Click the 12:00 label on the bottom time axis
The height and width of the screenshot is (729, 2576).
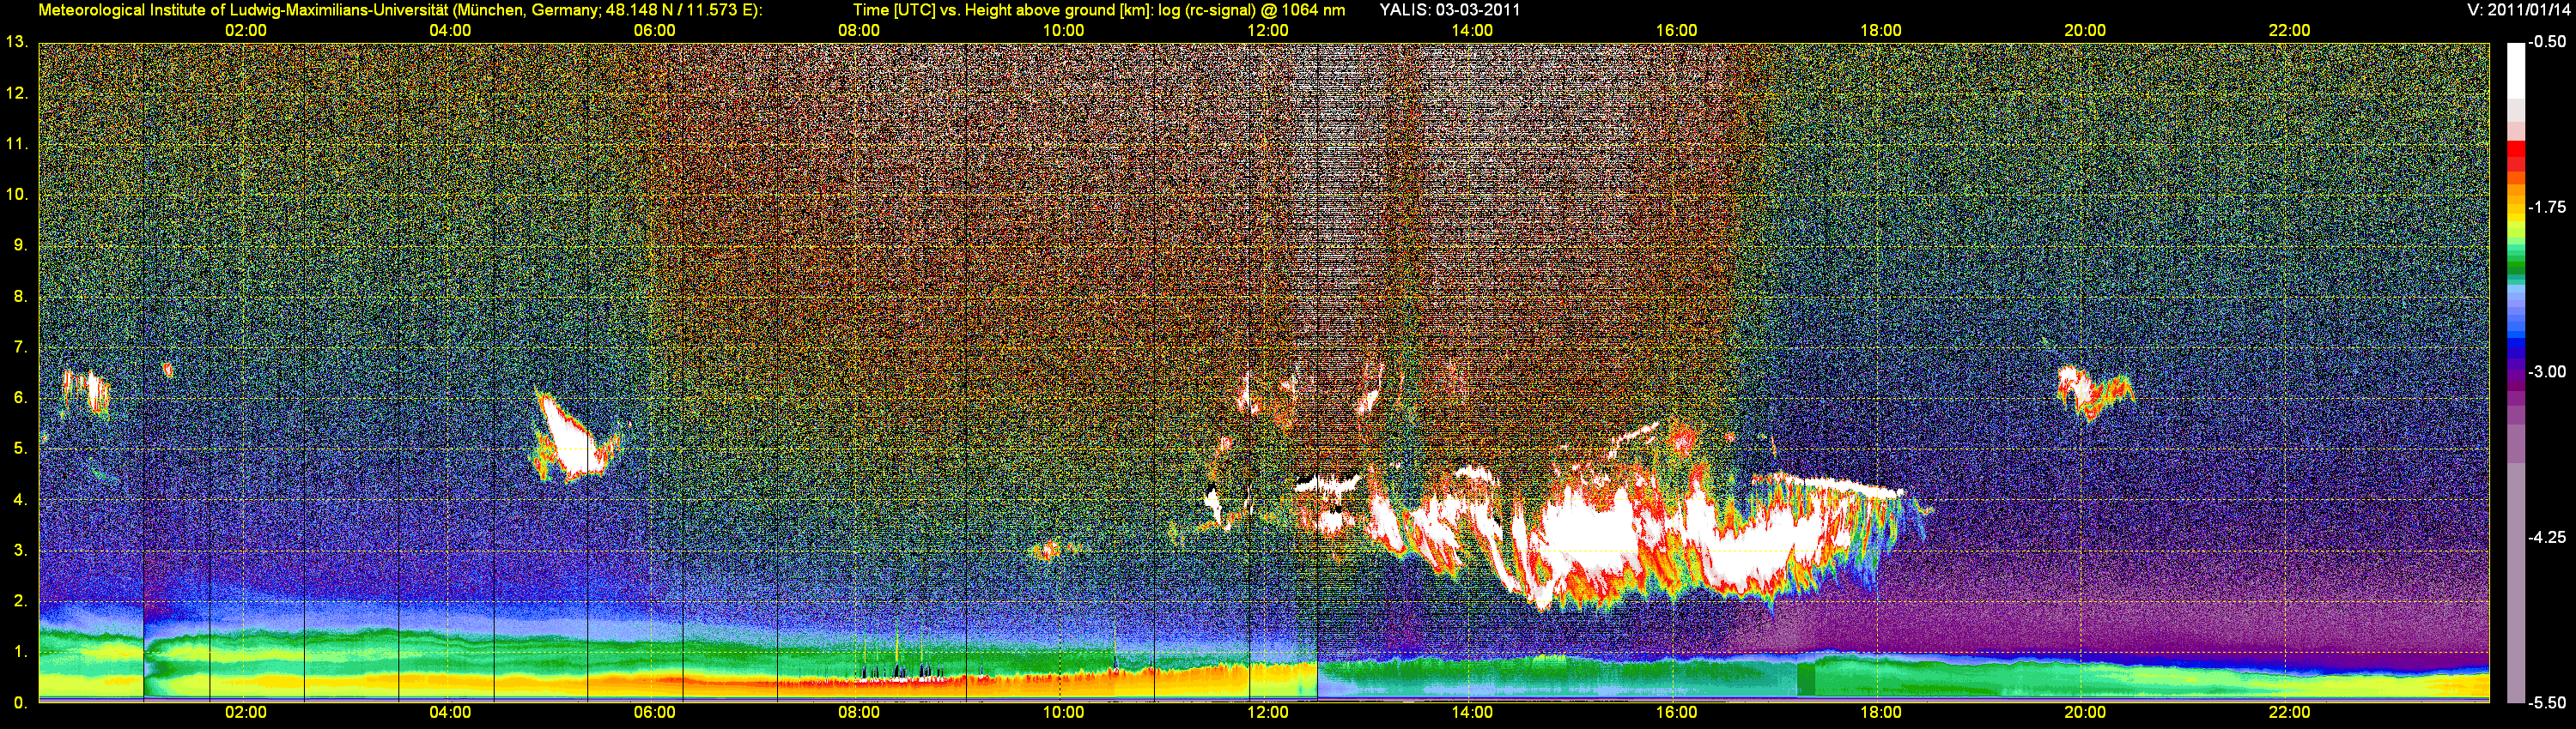click(1267, 713)
